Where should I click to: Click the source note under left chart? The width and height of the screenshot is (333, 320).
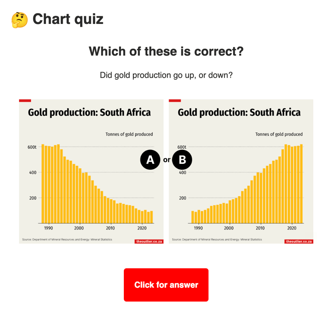click(67, 239)
